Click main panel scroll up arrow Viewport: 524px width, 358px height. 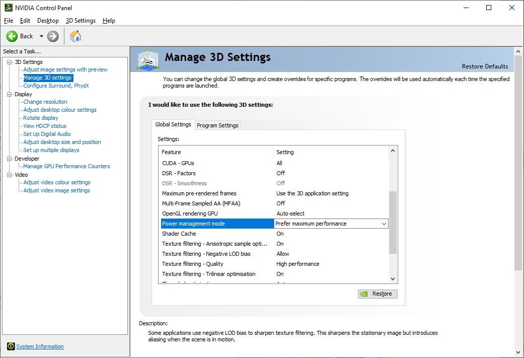518,51
